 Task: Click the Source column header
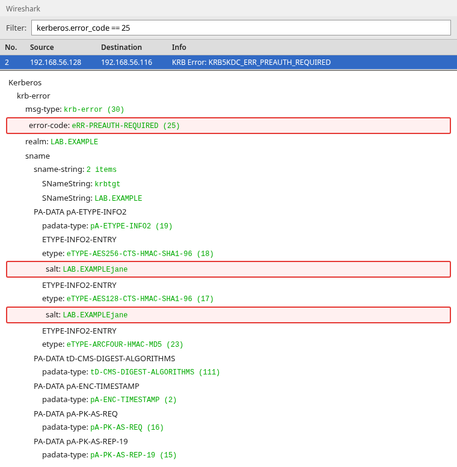(x=41, y=47)
